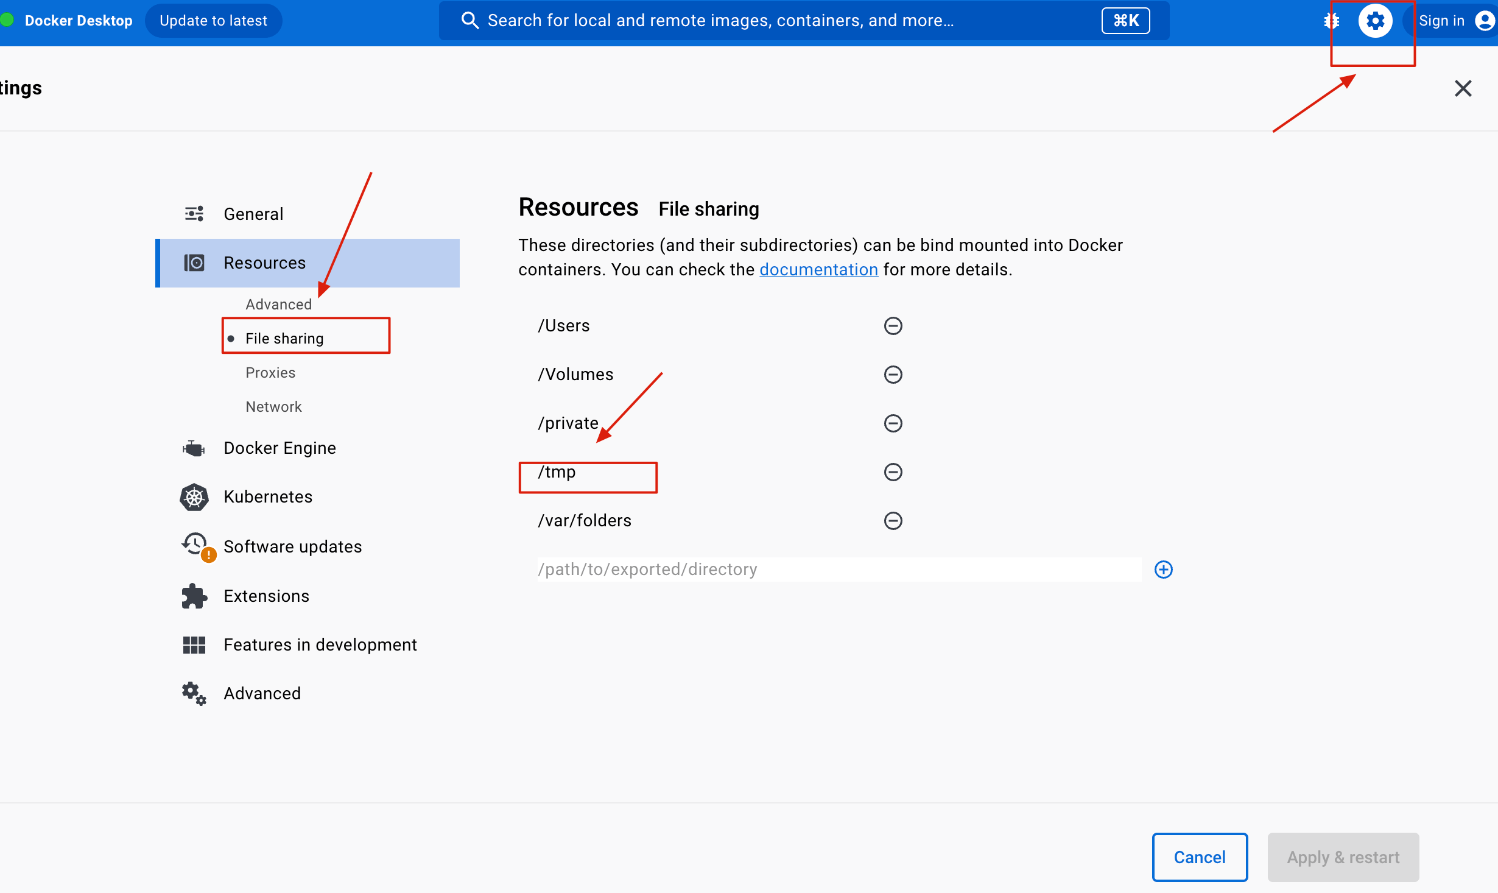This screenshot has width=1498, height=893.
Task: Click the Advanced gears icon
Action: pyautogui.click(x=194, y=693)
